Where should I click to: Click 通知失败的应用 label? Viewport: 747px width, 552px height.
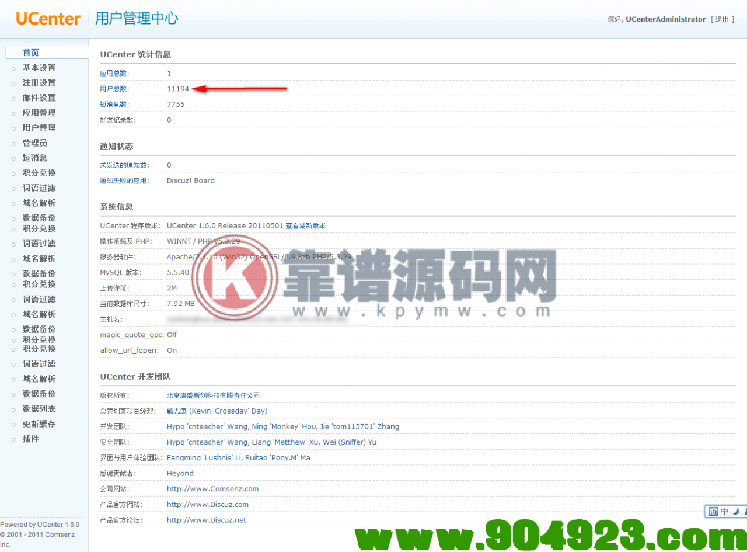coord(124,180)
